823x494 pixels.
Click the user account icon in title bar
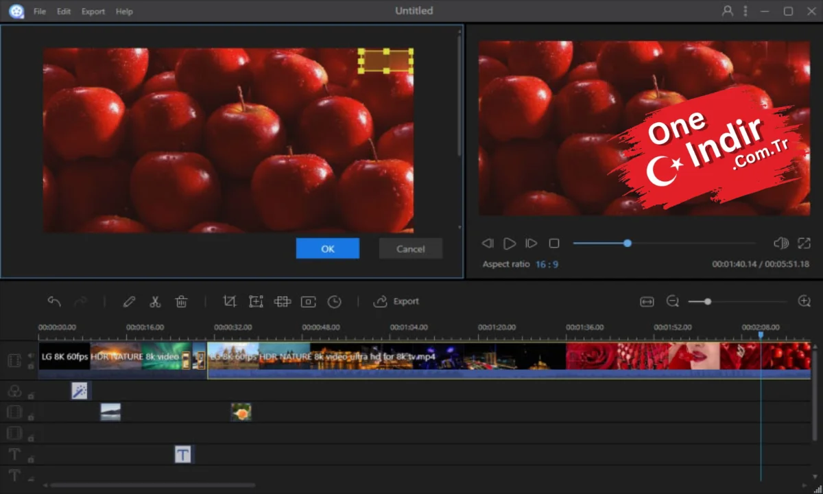(728, 11)
